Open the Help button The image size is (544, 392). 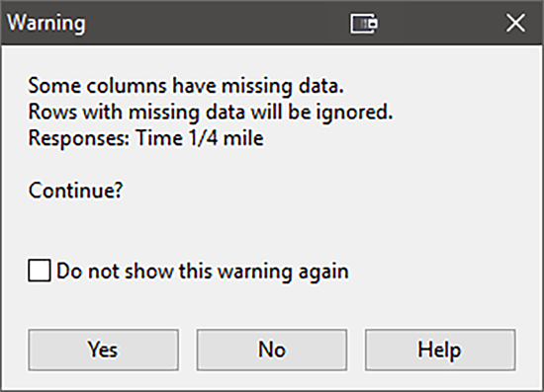[x=440, y=350]
